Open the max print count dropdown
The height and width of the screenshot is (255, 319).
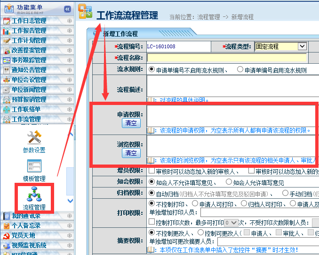click(x=231, y=223)
